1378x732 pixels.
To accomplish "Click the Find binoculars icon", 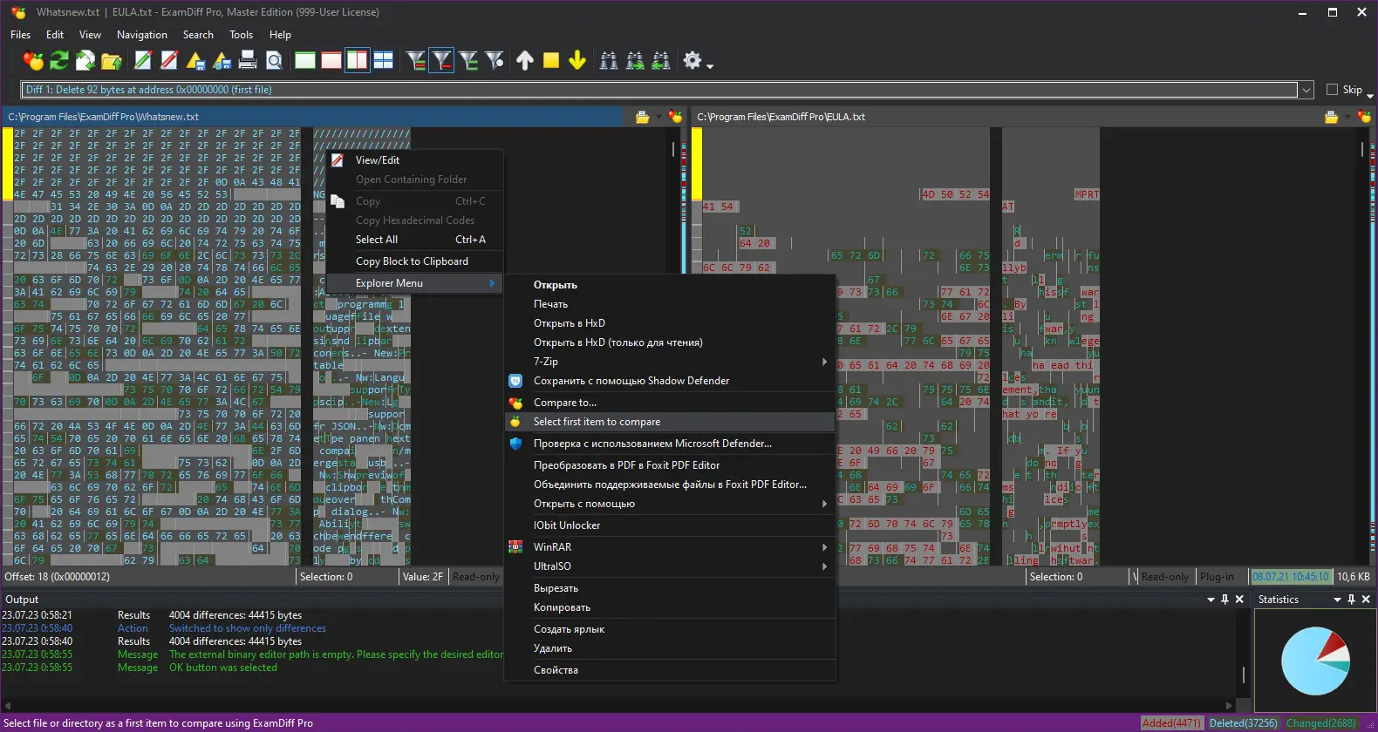I will [609, 60].
